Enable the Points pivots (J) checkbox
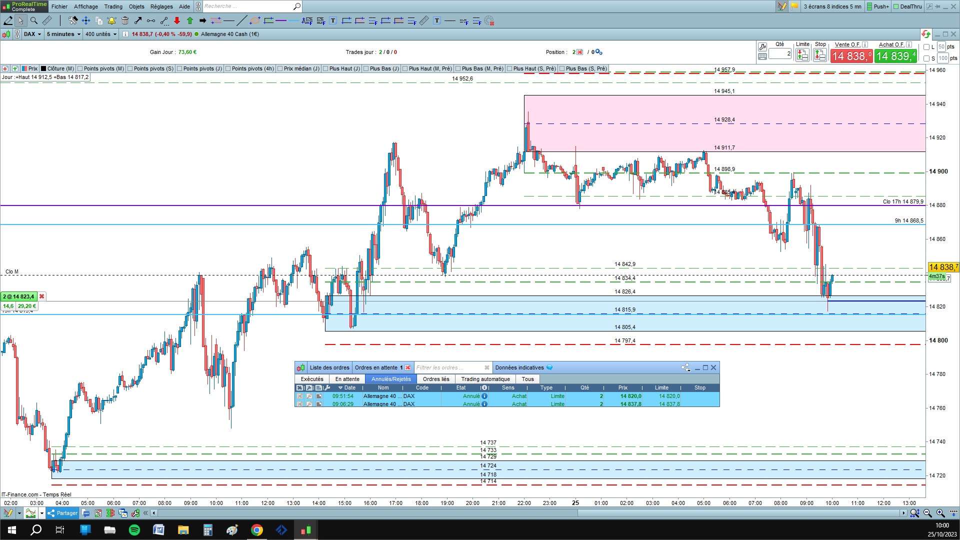The image size is (960, 540). [179, 68]
